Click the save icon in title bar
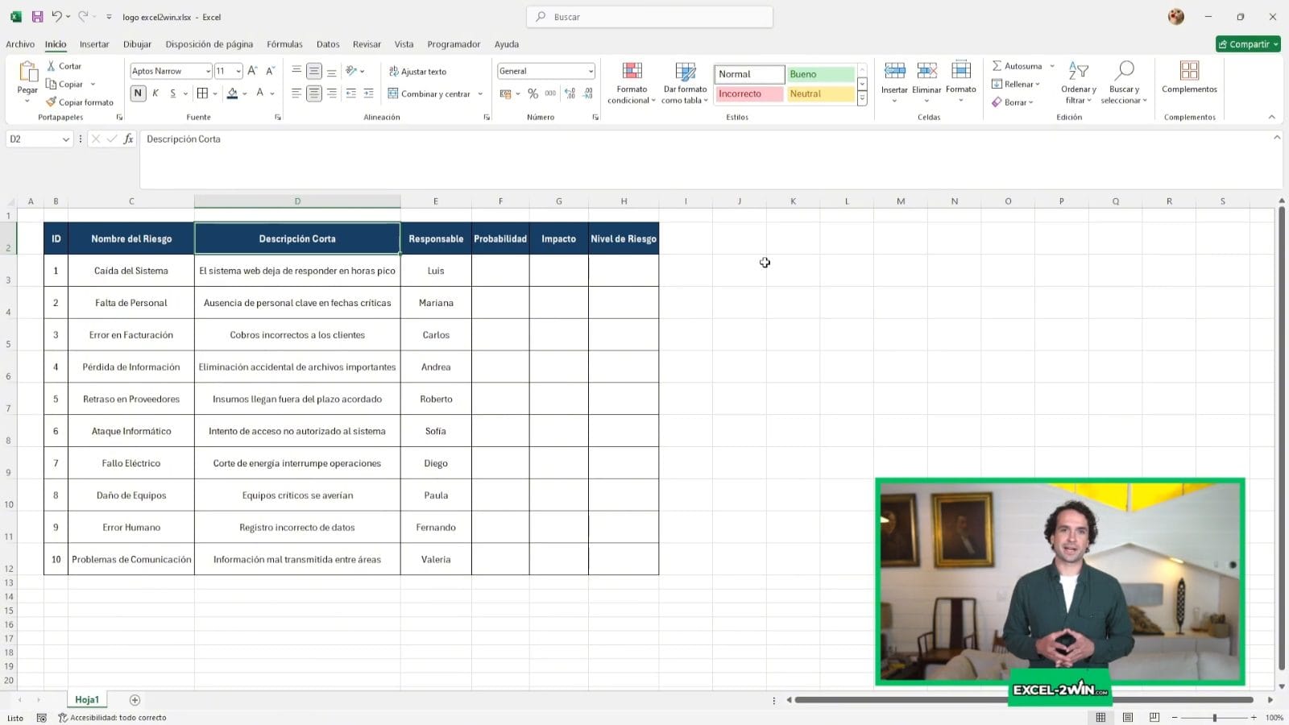 point(37,16)
